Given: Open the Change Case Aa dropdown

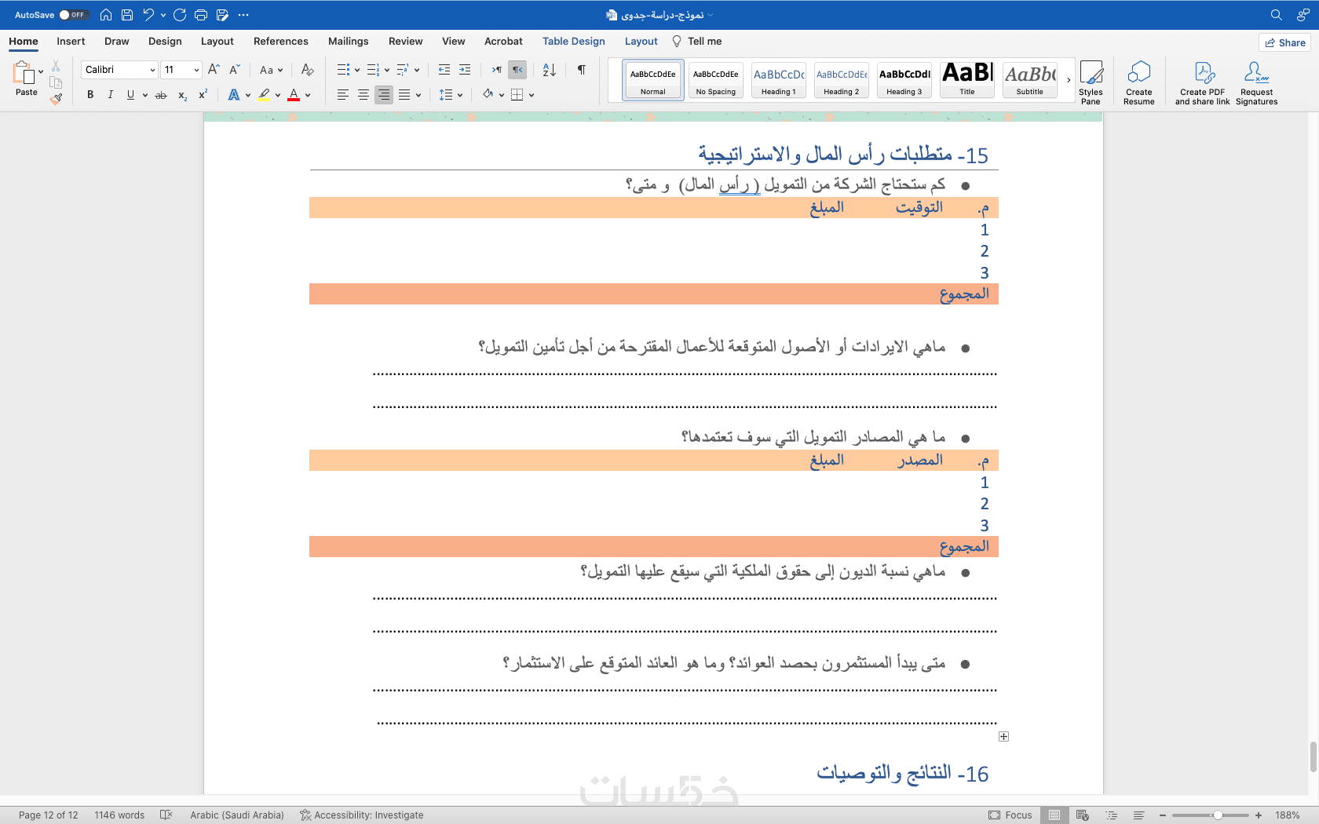Looking at the screenshot, I should (272, 70).
